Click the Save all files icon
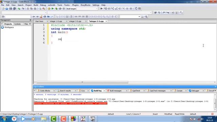This screenshot has height=122, width=217. tap(14, 8)
